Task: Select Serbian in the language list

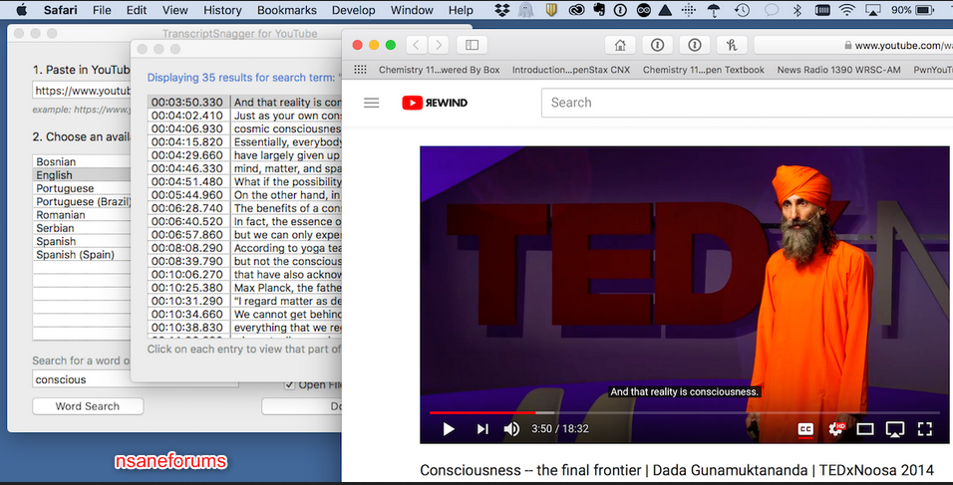Action: pos(82,228)
